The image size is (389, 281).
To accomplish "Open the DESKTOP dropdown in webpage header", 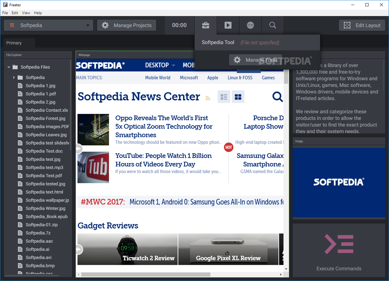I will pos(160,65).
